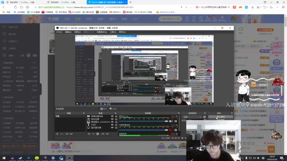Pop out the Scenes dock with its header icon
Screen dimensions: 287x161
pyautogui.click(x=84, y=113)
